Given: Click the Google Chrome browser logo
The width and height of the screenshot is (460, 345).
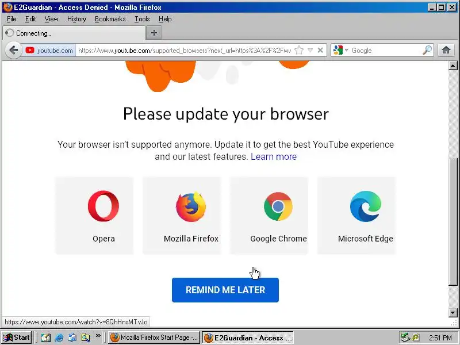Looking at the screenshot, I should click(x=278, y=206).
